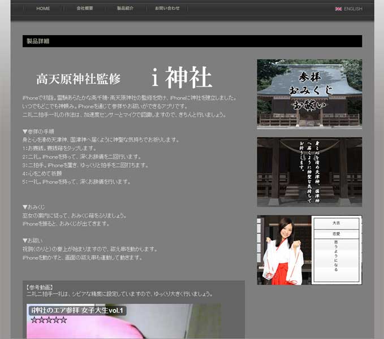This screenshot has height=339, width=384.
Task: Click the ▼おみくじ section heading
Action: click(37, 207)
